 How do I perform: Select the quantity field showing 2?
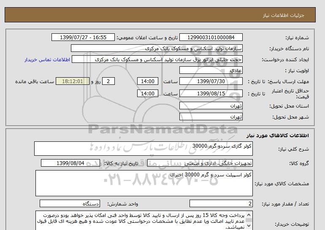tap(221, 203)
